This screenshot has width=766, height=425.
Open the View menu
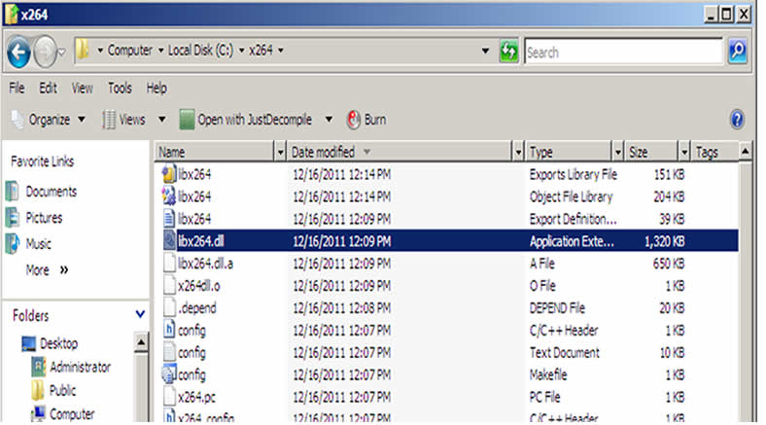click(x=82, y=88)
